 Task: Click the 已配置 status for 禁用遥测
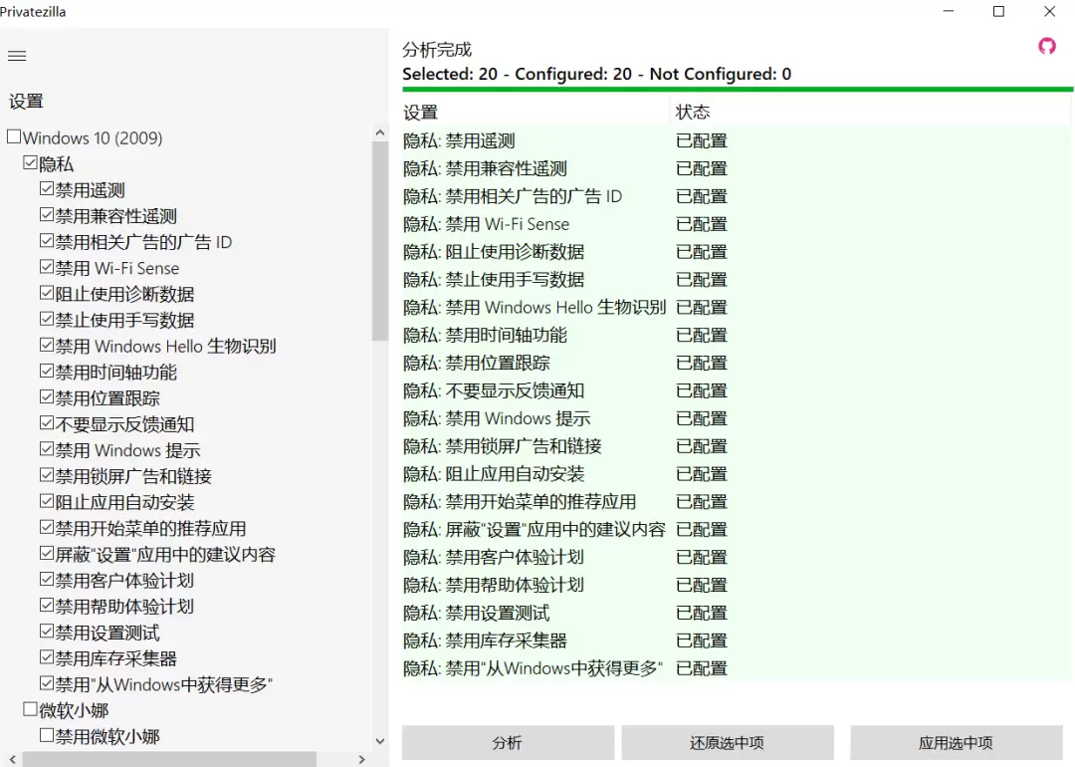click(702, 141)
